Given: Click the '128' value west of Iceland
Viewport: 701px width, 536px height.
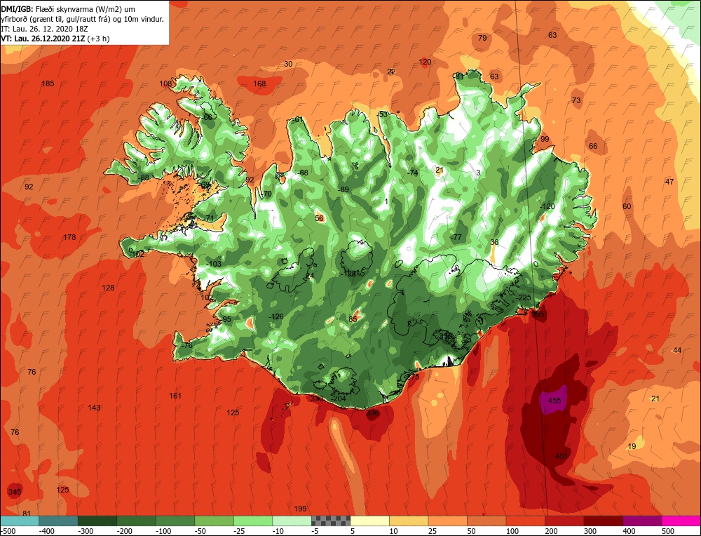Looking at the screenshot, I should (108, 288).
